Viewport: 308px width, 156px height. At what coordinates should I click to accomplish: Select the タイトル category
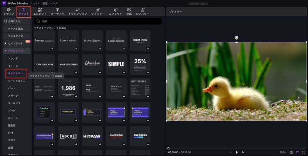pyautogui.click(x=13, y=66)
